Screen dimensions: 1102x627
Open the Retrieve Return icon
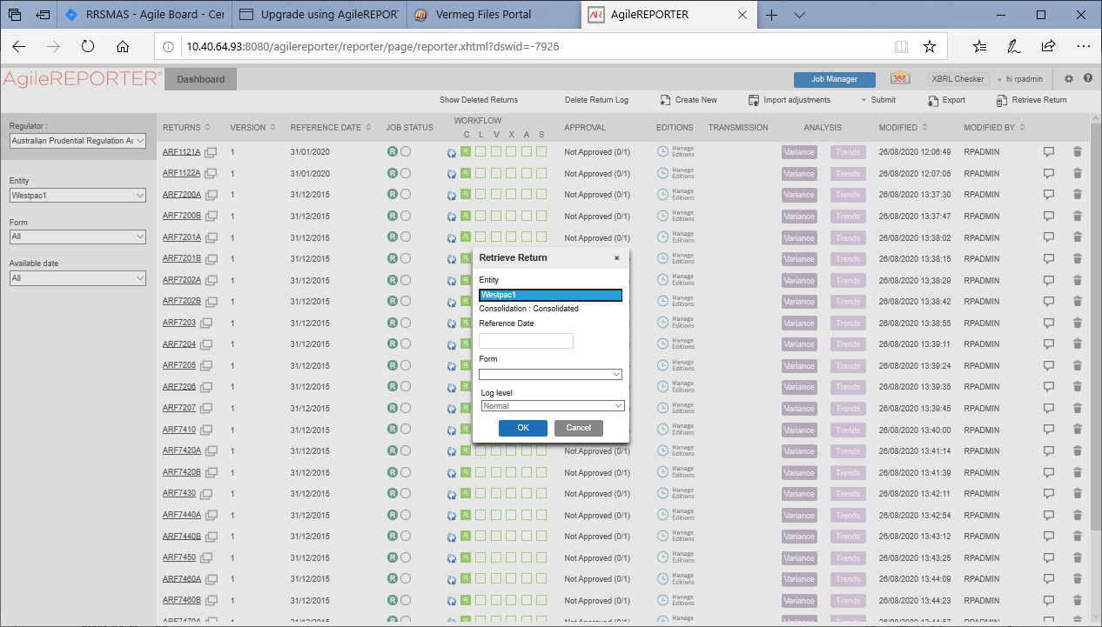[1002, 99]
